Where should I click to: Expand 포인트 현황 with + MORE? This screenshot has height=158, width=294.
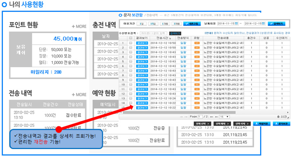coord(79,26)
